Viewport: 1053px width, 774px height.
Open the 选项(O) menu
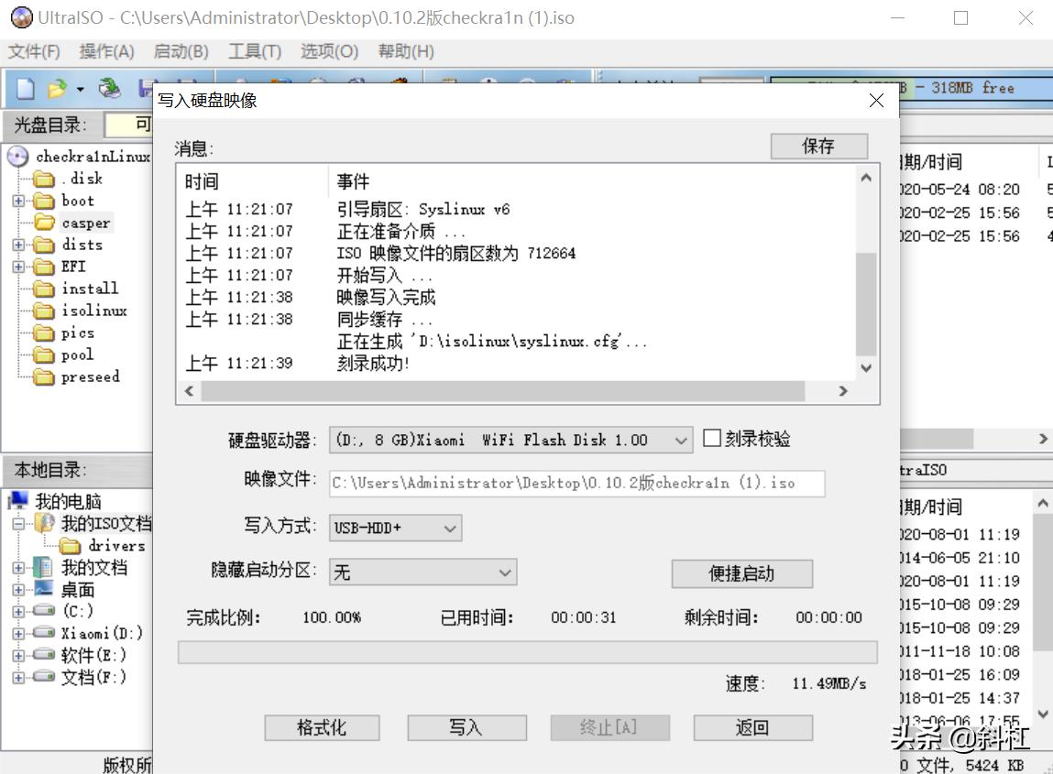(x=328, y=52)
